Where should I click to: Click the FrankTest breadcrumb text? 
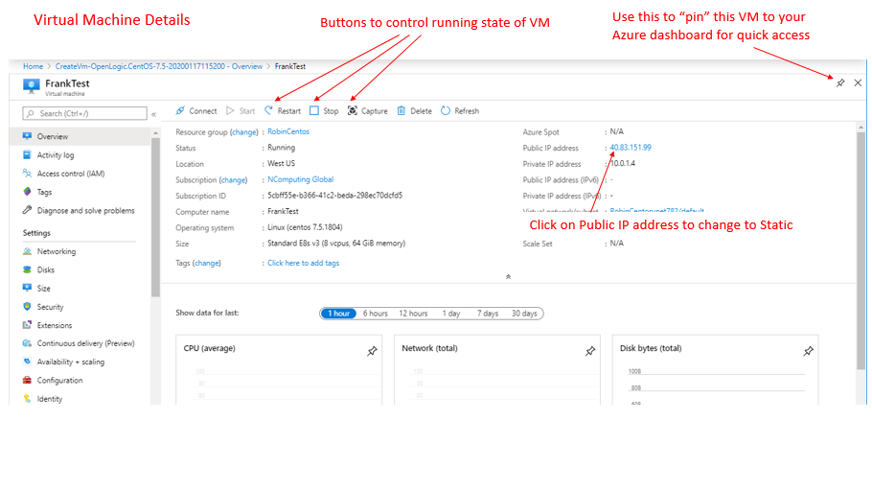[x=289, y=66]
